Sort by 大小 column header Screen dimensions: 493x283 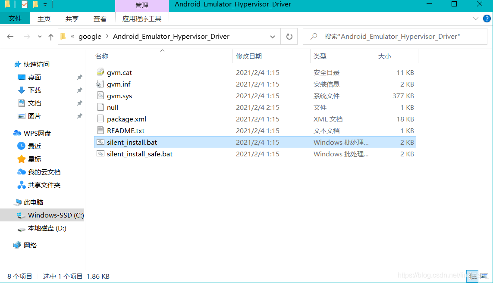385,56
